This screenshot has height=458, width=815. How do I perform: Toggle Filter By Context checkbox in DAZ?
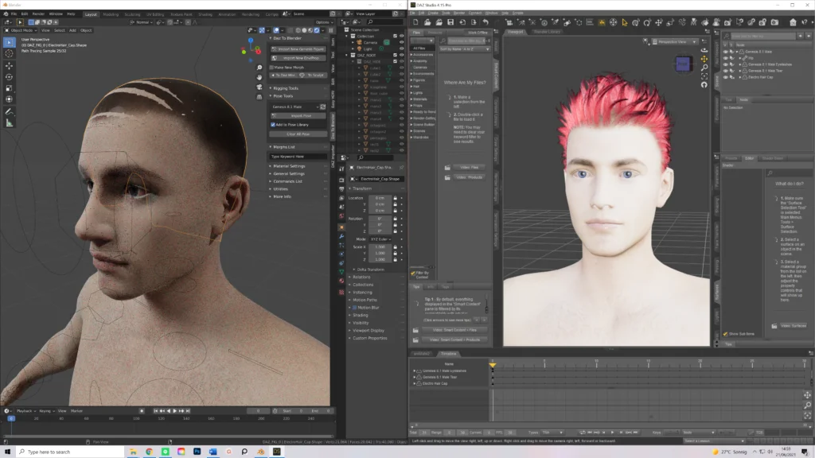[x=413, y=274]
